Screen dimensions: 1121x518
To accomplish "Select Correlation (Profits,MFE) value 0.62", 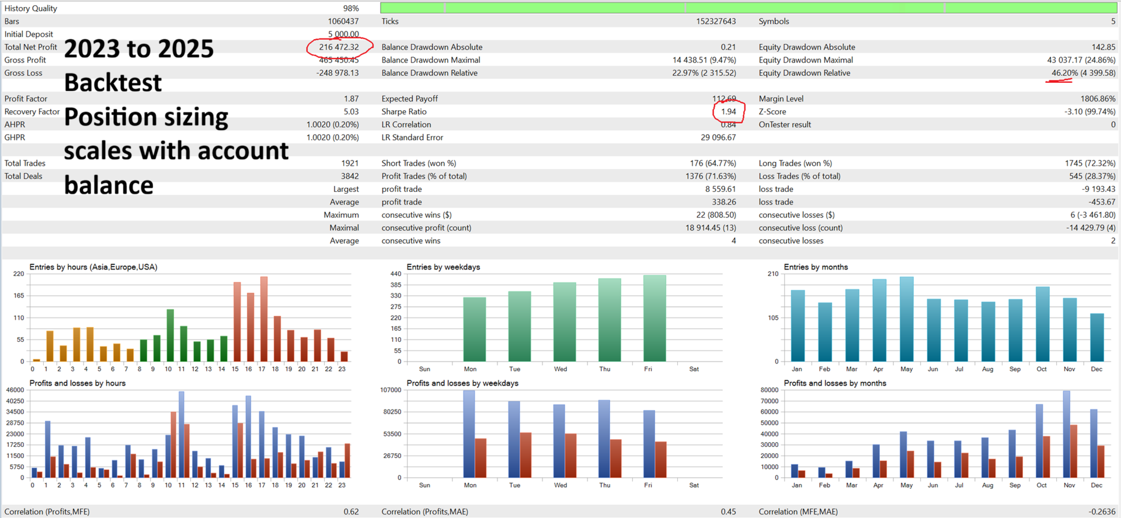I will click(351, 512).
